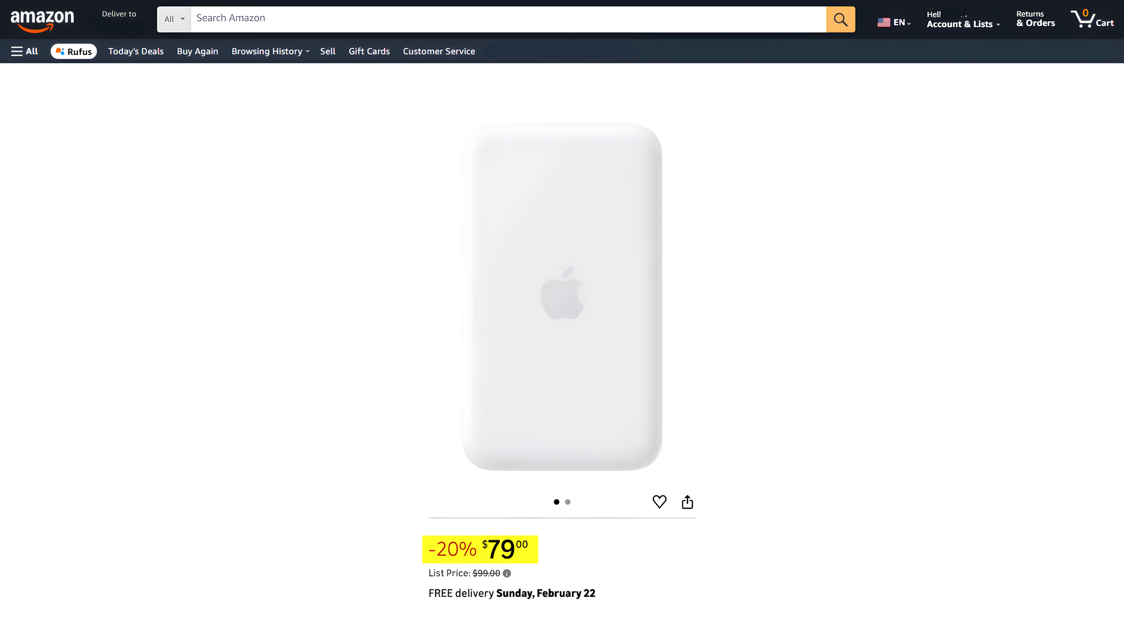The height and width of the screenshot is (632, 1124).
Task: Add product to wish list with heart icon
Action: pos(659,502)
